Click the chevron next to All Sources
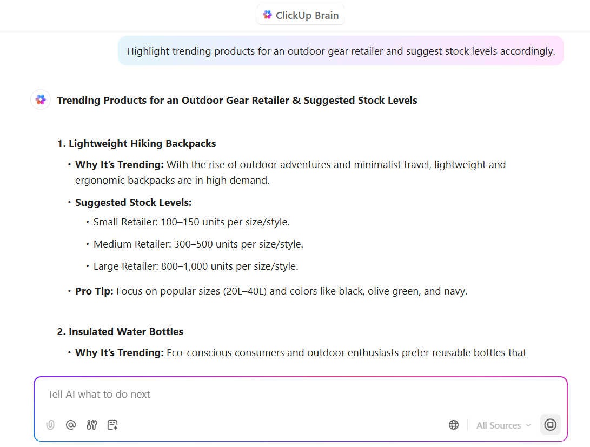The image size is (590, 447). click(x=528, y=425)
